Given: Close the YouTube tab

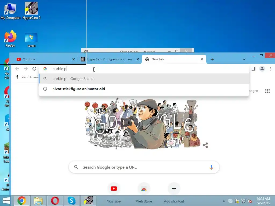Looking at the screenshot, I should [74, 59].
